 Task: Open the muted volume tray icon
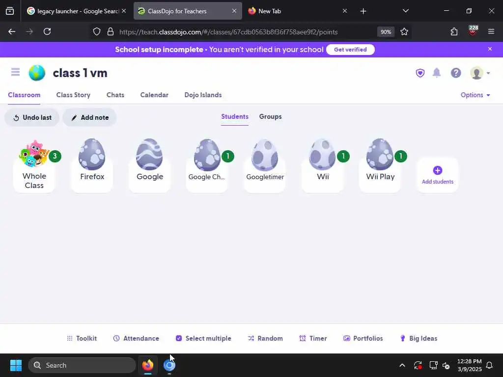click(446, 365)
